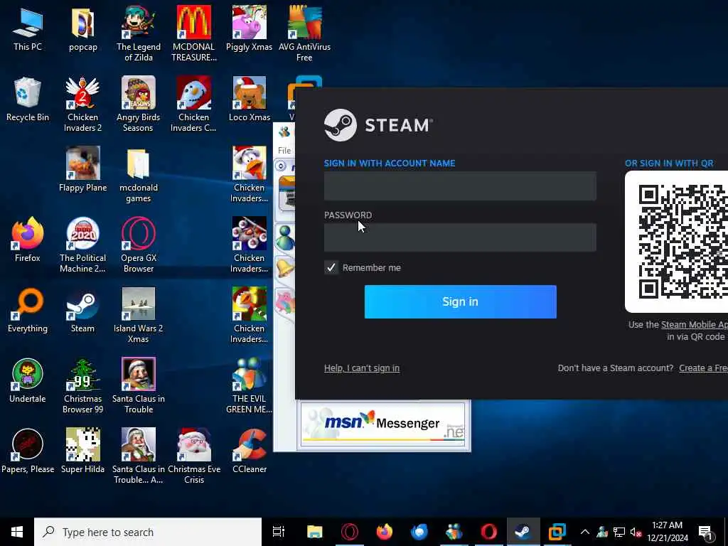Switch to MSN Messenger taskbar button
Image resolution: width=728 pixels, height=546 pixels.
click(454, 532)
